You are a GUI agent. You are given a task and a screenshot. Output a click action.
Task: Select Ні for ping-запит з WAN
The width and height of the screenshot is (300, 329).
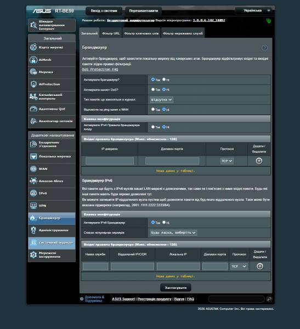(x=164, y=109)
